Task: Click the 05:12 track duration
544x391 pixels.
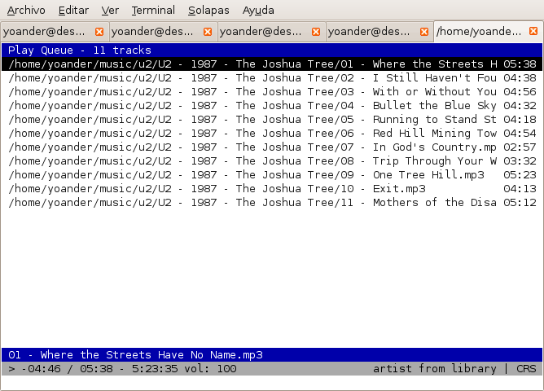Action: [520, 203]
